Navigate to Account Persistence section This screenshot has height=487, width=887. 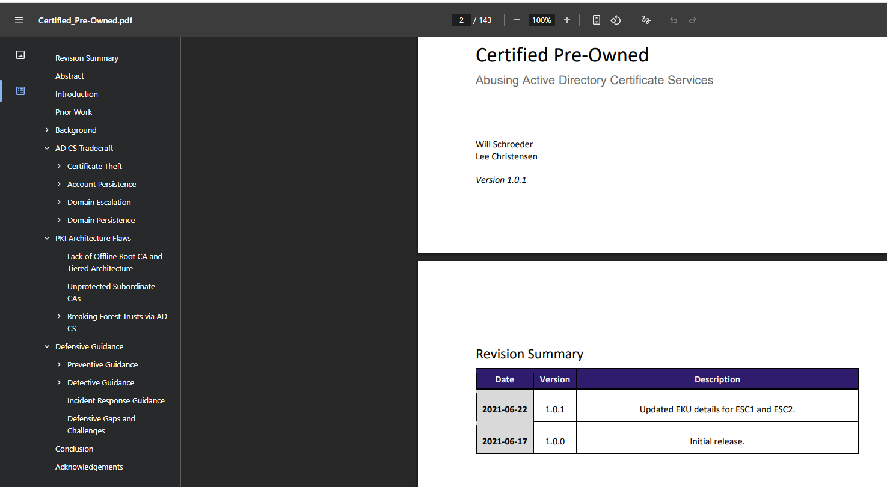[x=102, y=184]
